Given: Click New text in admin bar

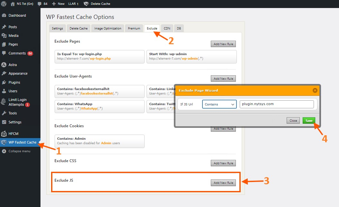Looking at the screenshot, I should 61,4.
